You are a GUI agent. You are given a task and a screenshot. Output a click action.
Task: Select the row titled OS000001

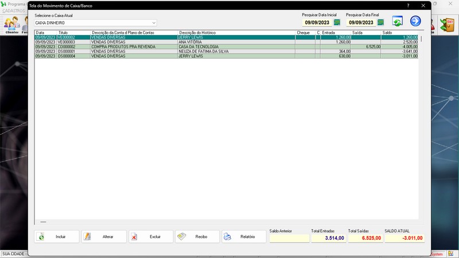click(226, 52)
